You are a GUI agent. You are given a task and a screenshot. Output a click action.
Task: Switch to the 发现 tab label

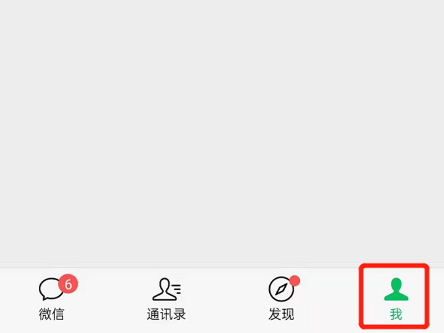point(281,314)
